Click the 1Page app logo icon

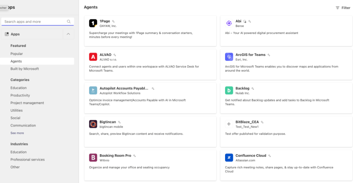tap(93, 23)
